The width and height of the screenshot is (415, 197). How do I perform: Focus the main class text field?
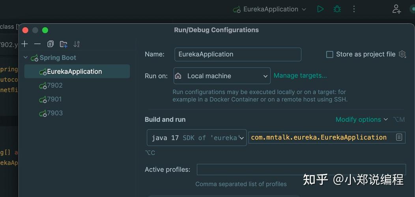click(327, 138)
